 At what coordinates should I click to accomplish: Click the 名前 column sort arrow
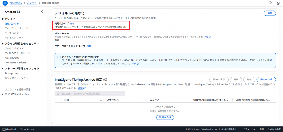coord(101,100)
